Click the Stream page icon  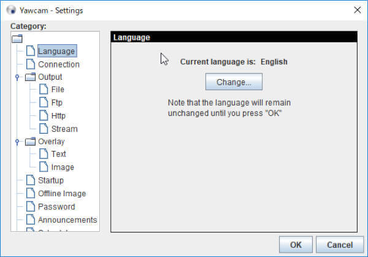tap(44, 129)
